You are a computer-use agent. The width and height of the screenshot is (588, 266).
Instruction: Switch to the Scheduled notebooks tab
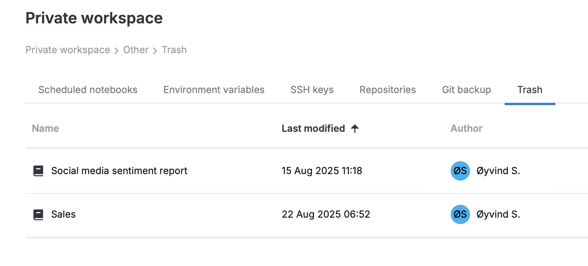click(88, 90)
